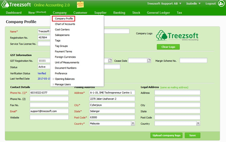226x142 pixels.
Task: Click mailing address line with Jalan Usahawan
Action: click(112, 99)
